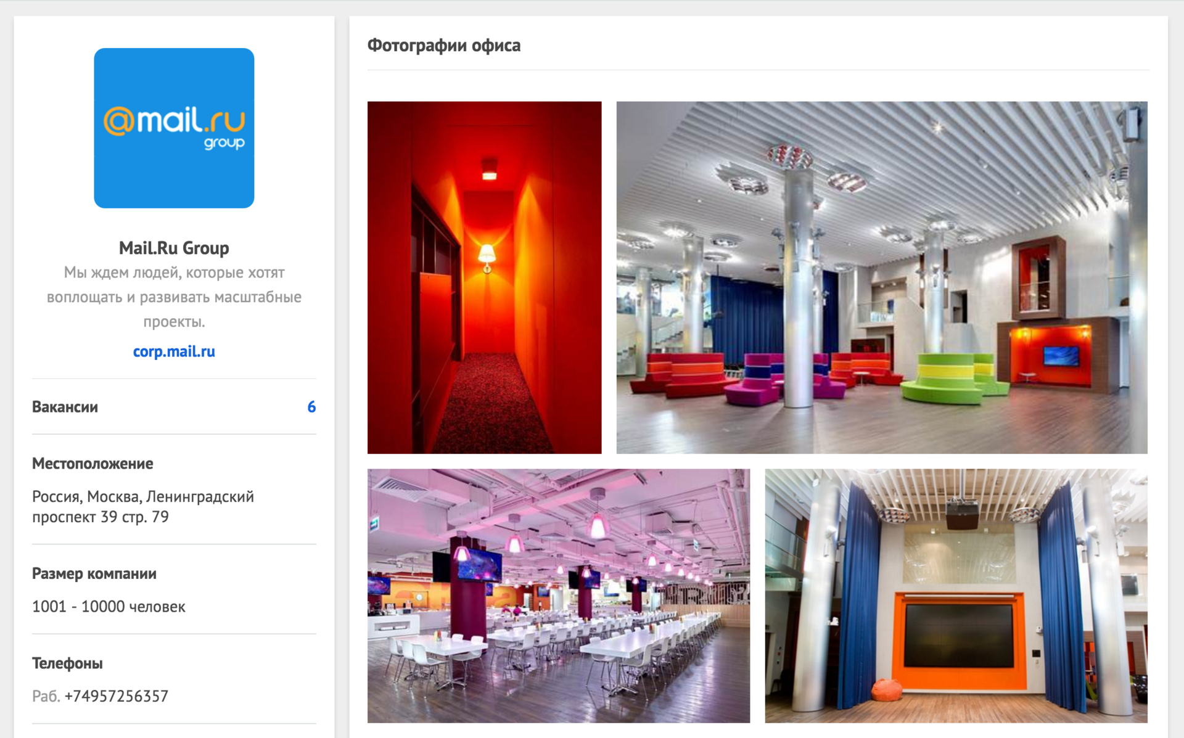Click the work phone number +74957256357
Viewport: 1184px width, 738px height.
[116, 696]
